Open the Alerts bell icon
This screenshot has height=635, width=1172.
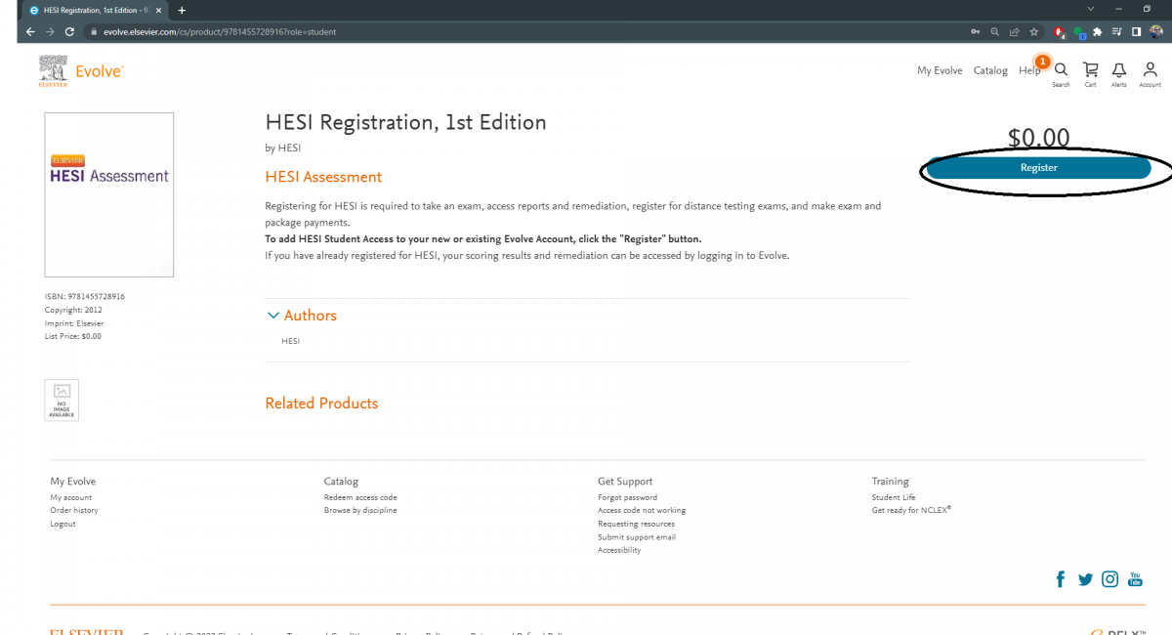click(1119, 70)
